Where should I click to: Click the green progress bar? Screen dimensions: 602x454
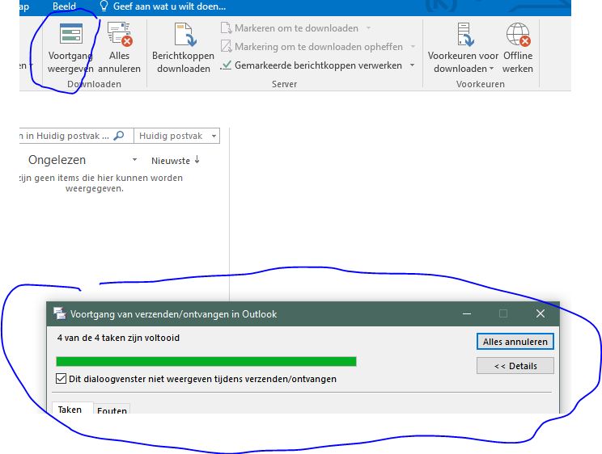tap(206, 361)
